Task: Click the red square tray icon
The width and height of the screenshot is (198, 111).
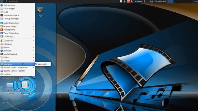Action: point(128,2)
